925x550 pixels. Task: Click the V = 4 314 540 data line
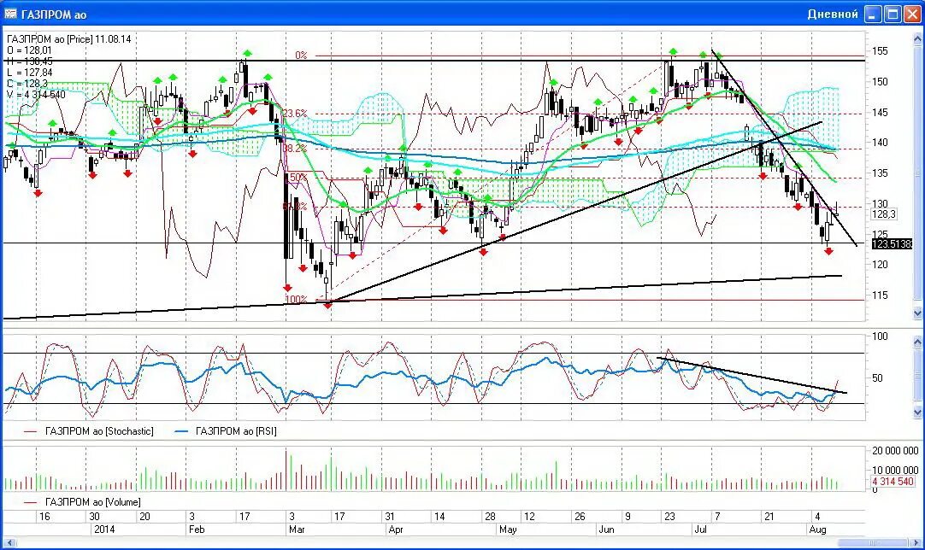tap(36, 95)
